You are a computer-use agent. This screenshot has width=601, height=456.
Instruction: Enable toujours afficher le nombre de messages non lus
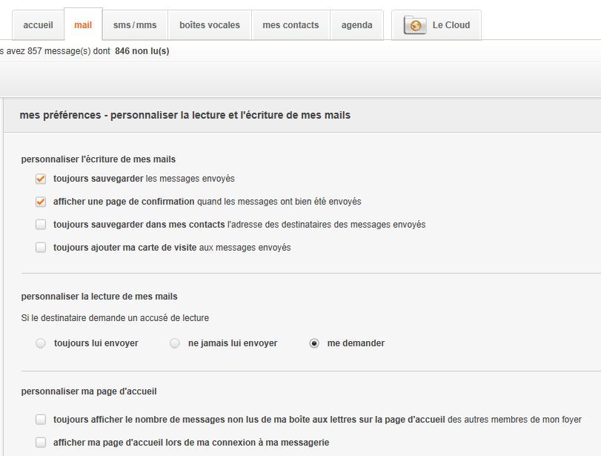click(41, 420)
